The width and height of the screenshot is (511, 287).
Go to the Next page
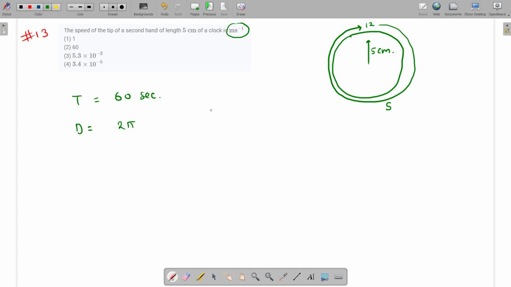tap(224, 9)
